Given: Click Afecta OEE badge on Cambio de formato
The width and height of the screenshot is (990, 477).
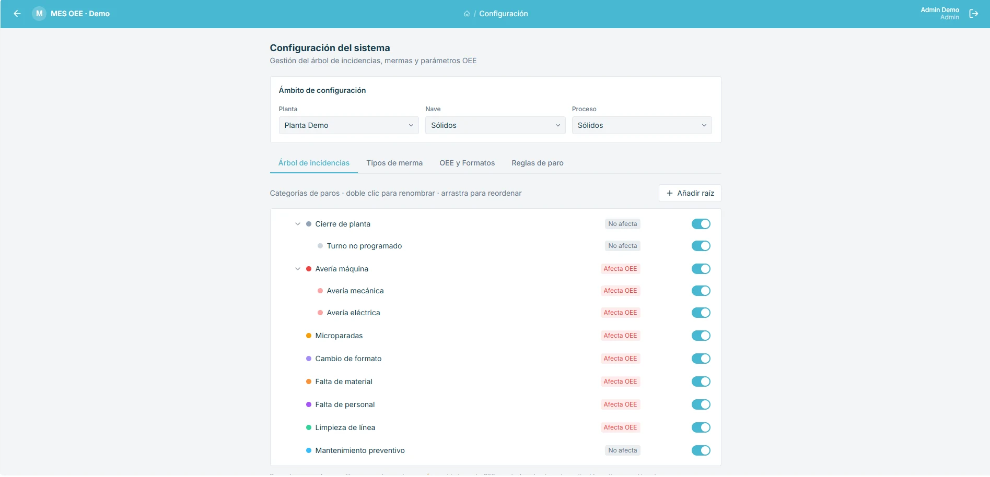Looking at the screenshot, I should tap(620, 359).
